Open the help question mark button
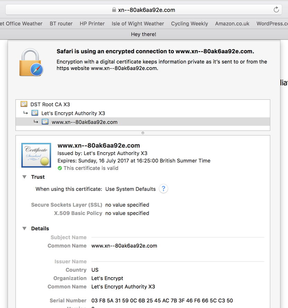Viewport: 288px width, 308px height. coord(163,189)
